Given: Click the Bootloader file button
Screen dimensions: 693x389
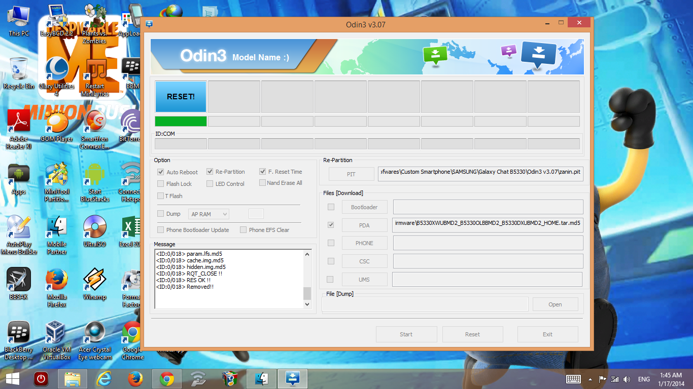Looking at the screenshot, I should point(364,207).
